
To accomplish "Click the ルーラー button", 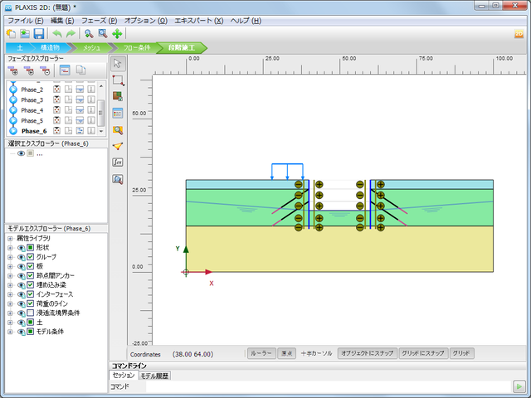I will click(261, 353).
